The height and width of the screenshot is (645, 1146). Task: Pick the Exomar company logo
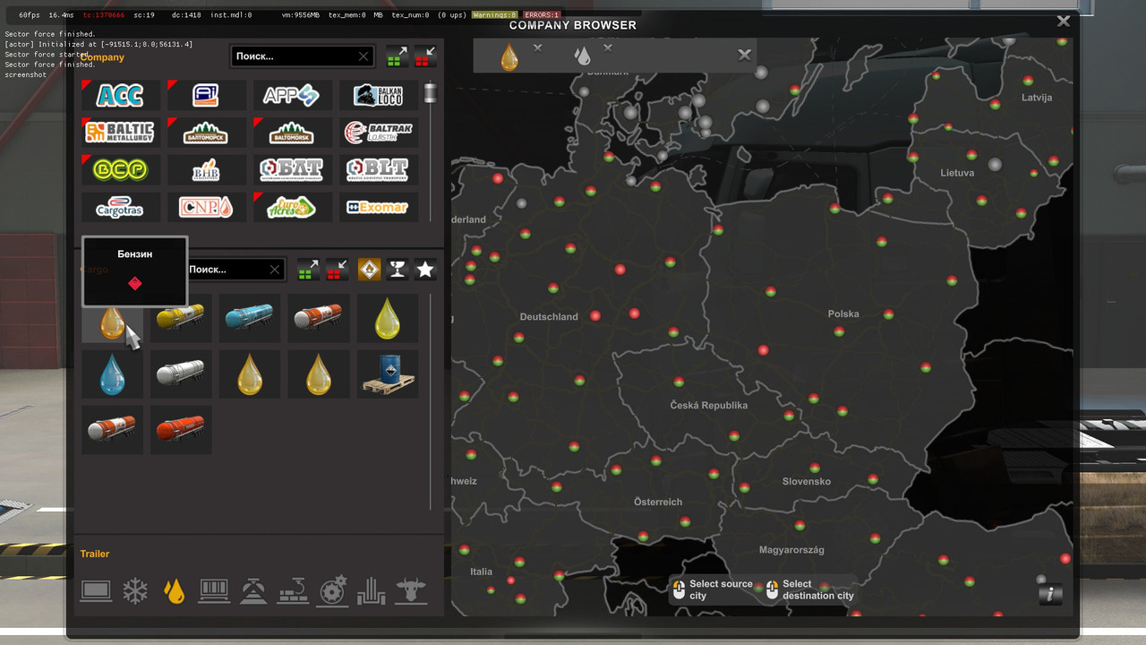(x=379, y=207)
